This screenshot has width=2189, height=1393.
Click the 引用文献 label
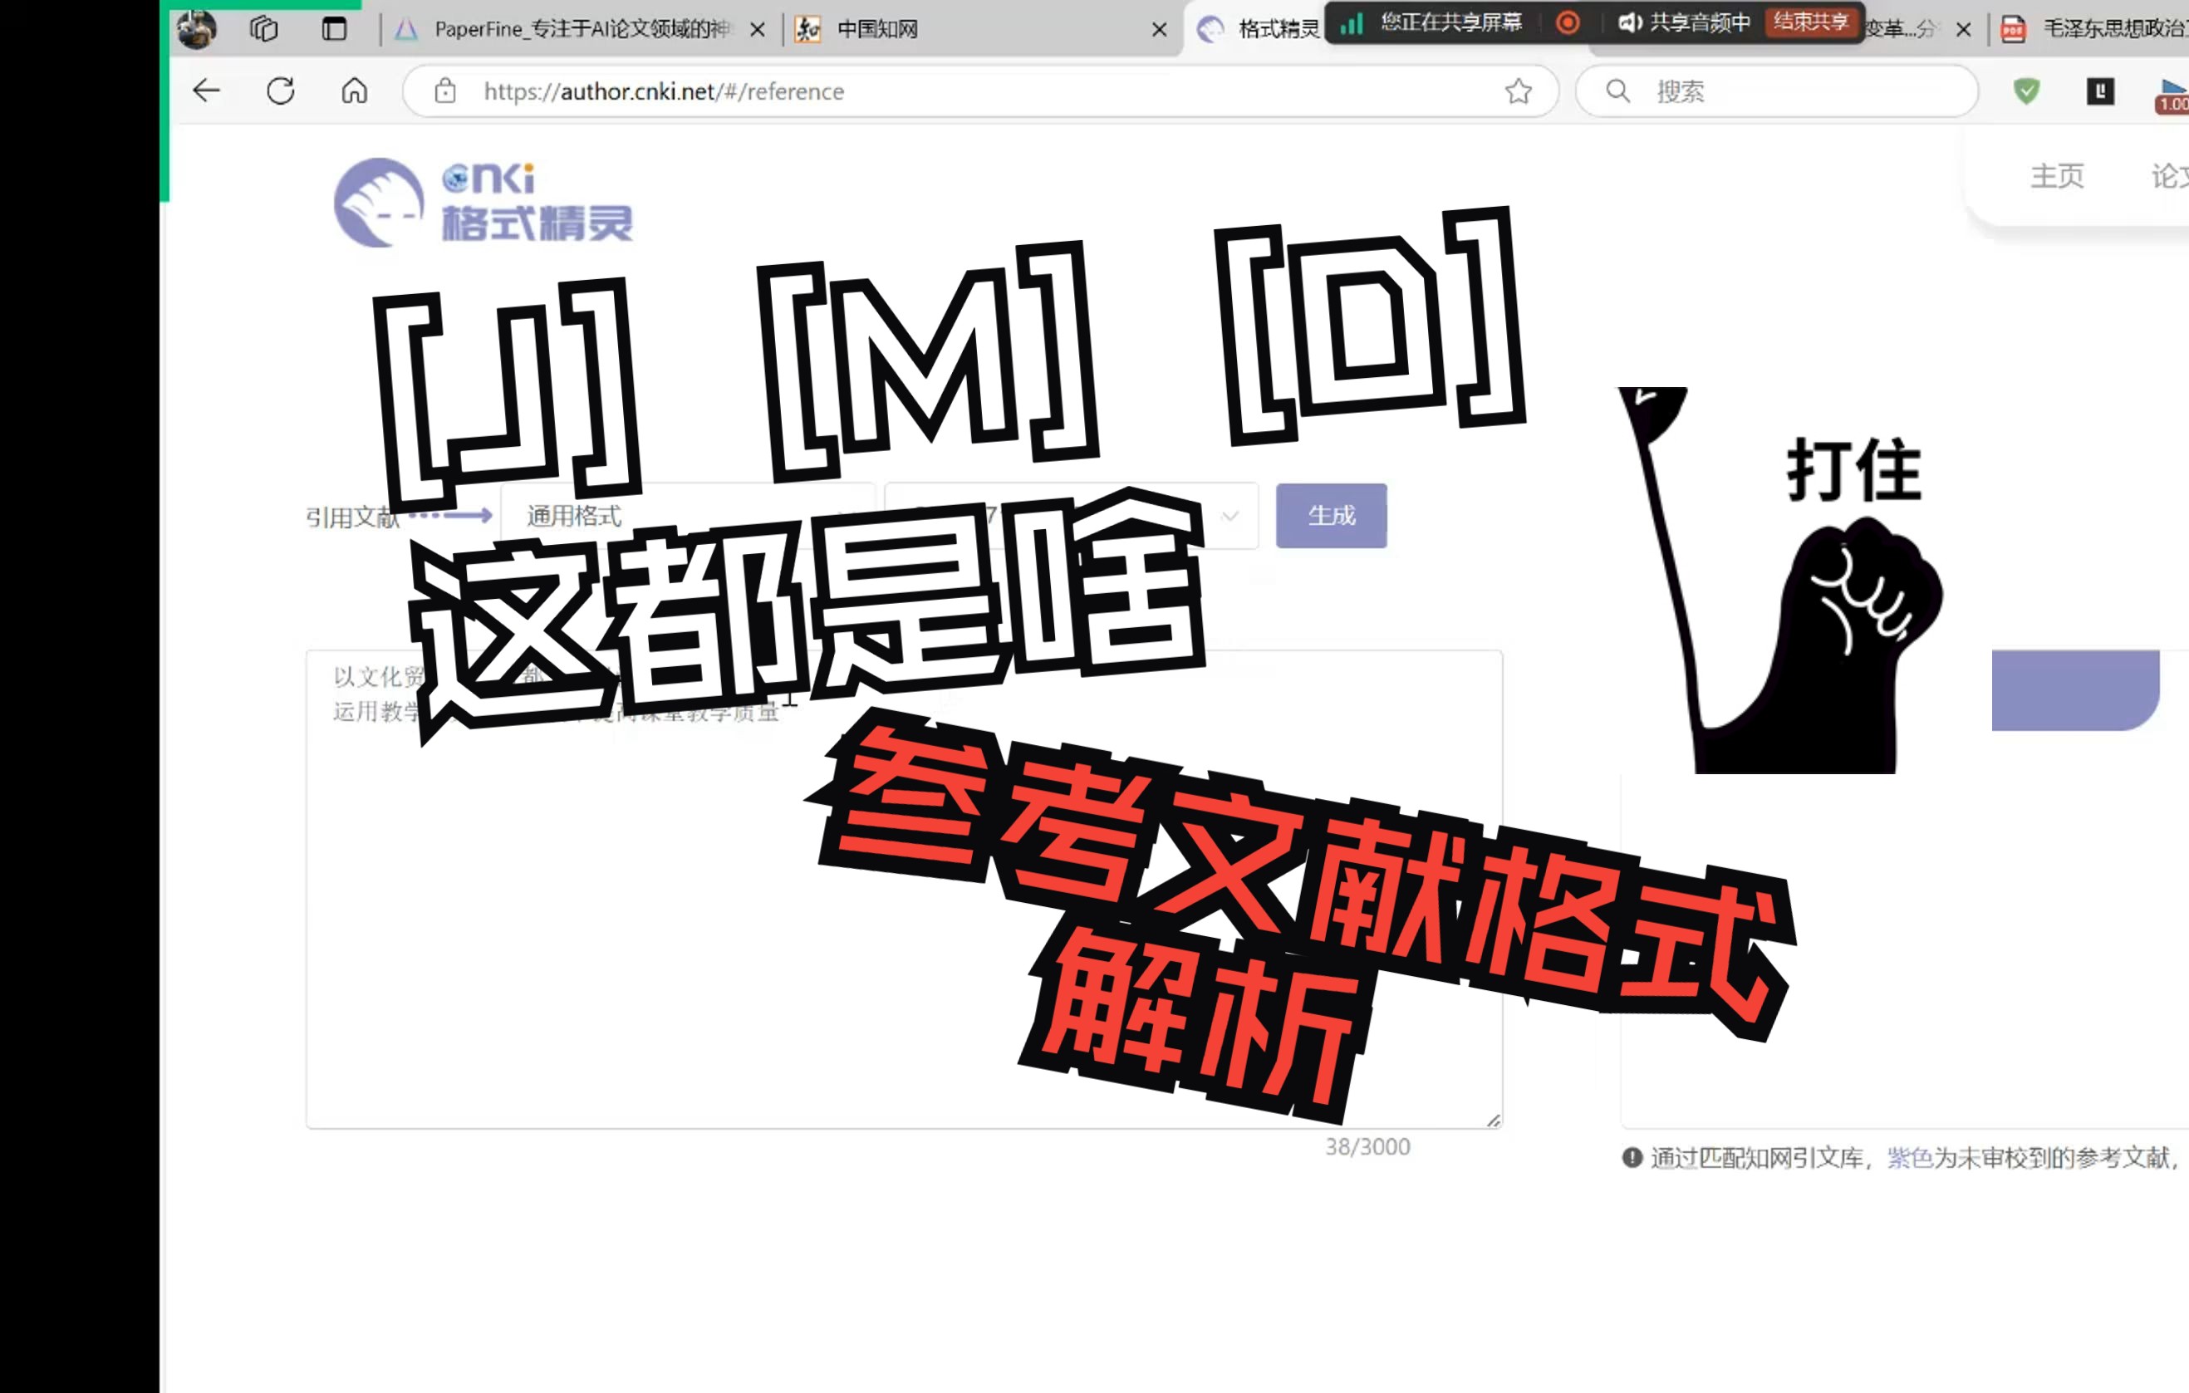click(351, 516)
